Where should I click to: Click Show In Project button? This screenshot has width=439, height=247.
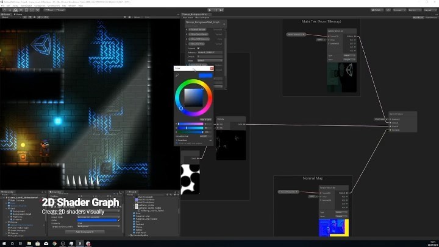coord(202,18)
